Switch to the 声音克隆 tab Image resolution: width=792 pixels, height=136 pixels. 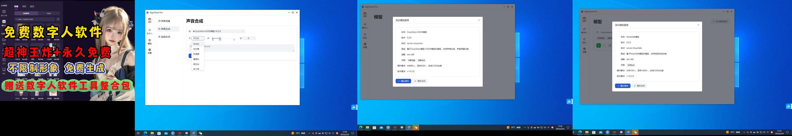tap(164, 21)
